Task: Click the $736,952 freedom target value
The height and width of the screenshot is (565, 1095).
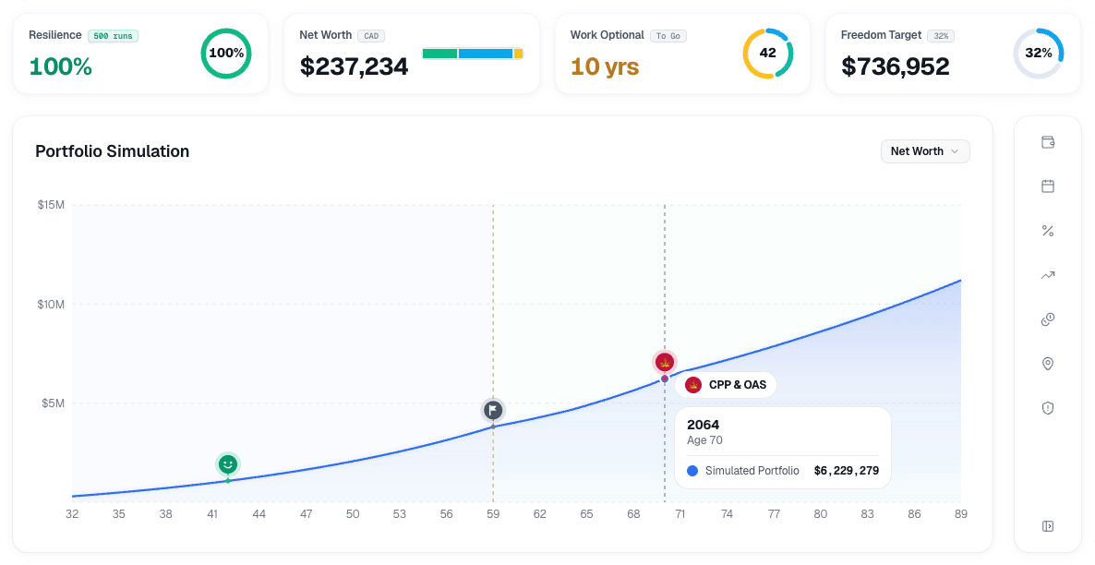Action: 896,66
